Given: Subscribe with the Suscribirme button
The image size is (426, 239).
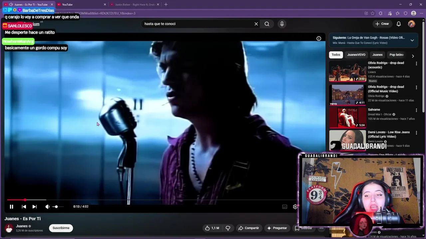Looking at the screenshot, I should pyautogui.click(x=61, y=228).
